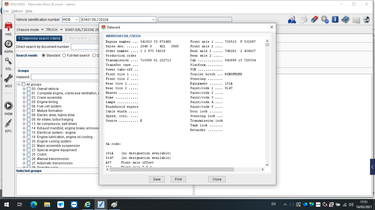Click the greyed printer icon in toolbar
Screen dimensions: 375x210
303,20
